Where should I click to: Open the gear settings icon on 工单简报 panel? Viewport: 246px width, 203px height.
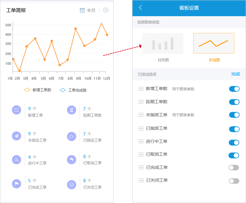tap(106, 10)
